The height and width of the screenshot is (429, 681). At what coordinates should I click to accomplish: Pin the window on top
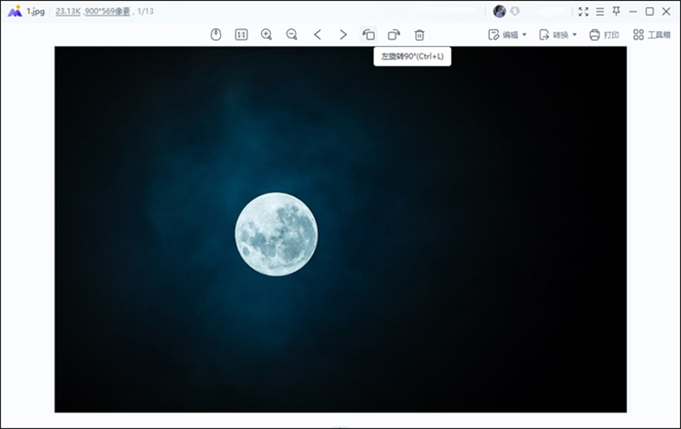pyautogui.click(x=616, y=11)
